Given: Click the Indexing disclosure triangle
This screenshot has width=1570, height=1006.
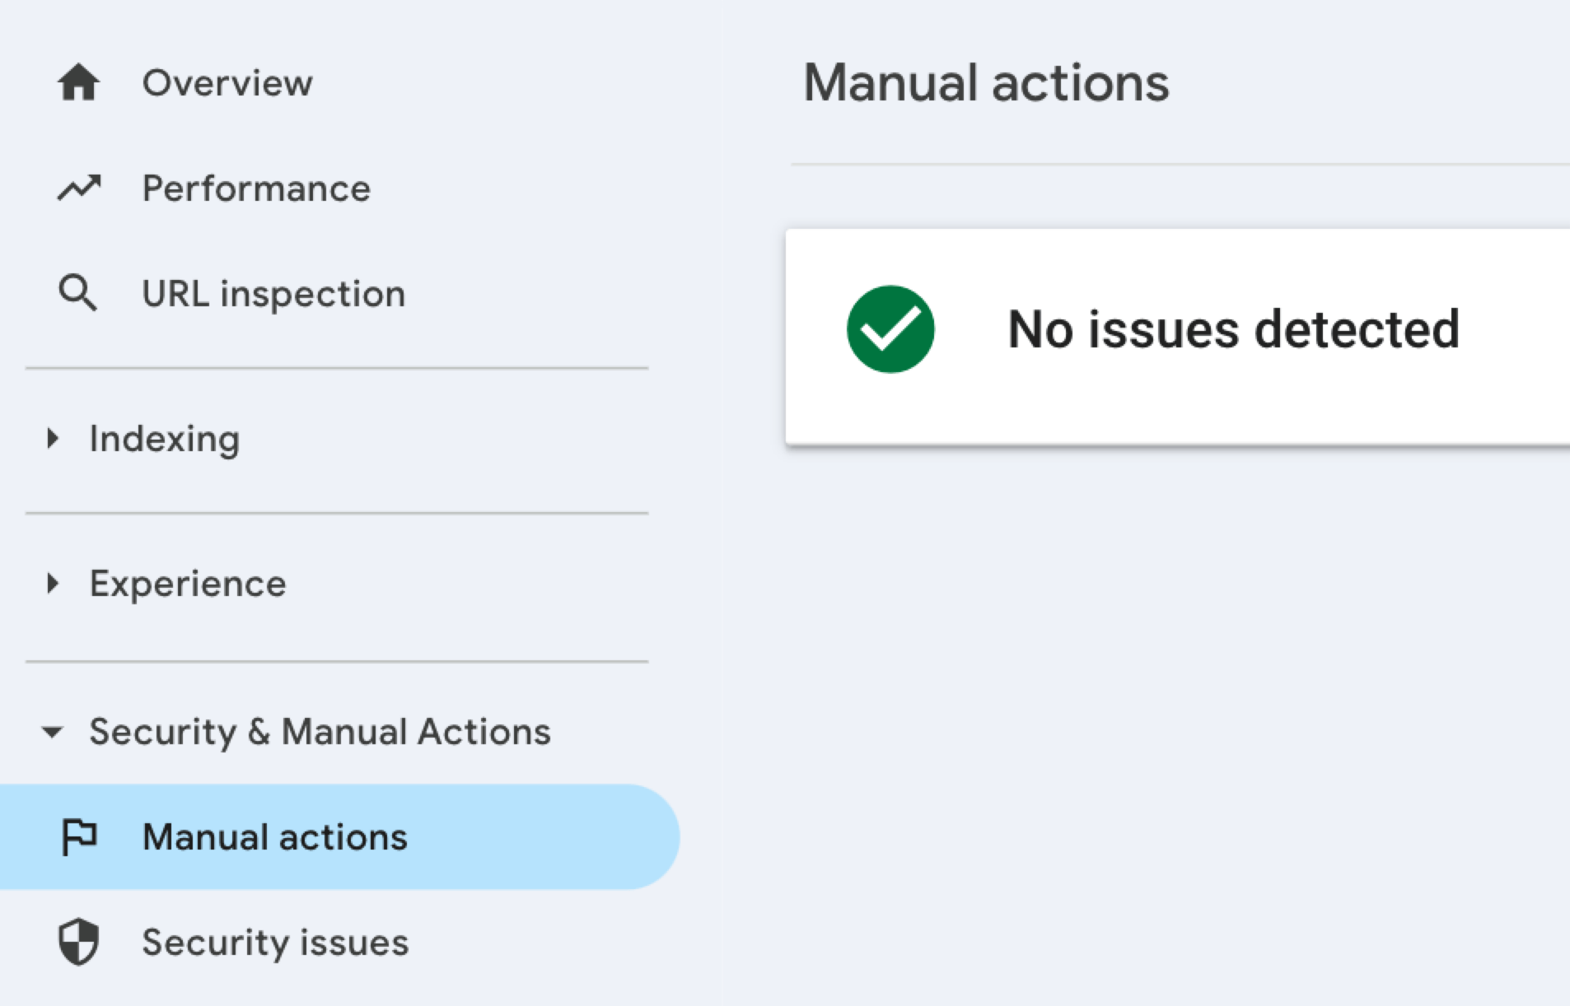Looking at the screenshot, I should click(53, 438).
